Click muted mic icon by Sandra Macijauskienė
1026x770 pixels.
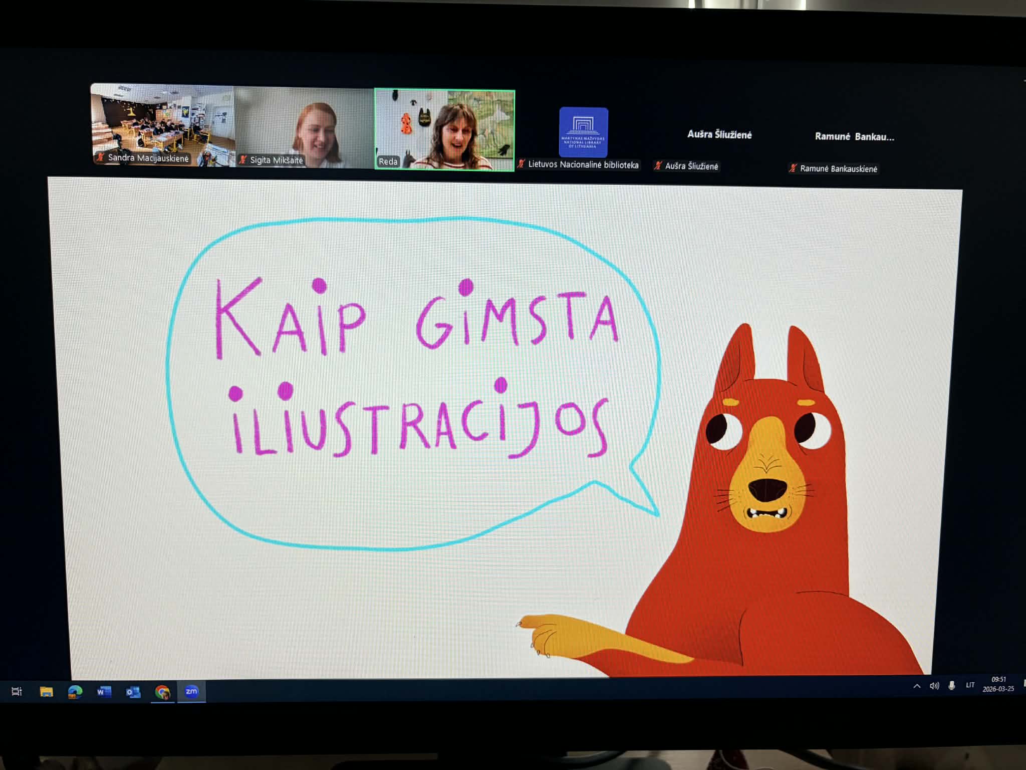tap(101, 157)
